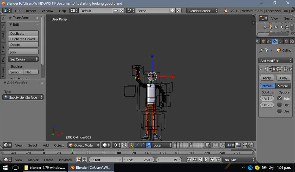
Task: Open the Object Mode dropdown
Action: click(84, 145)
